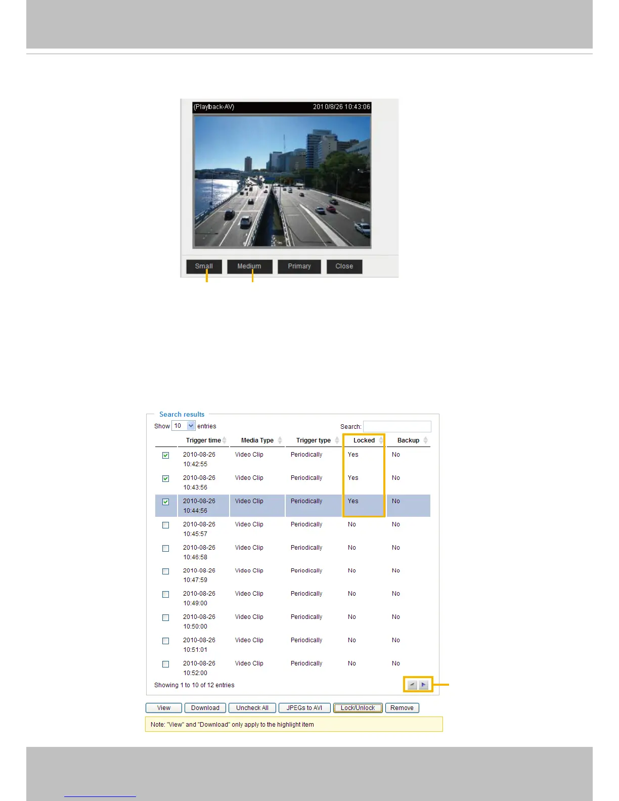
Task: Sort by Media Type column arrows
Action: coord(280,440)
